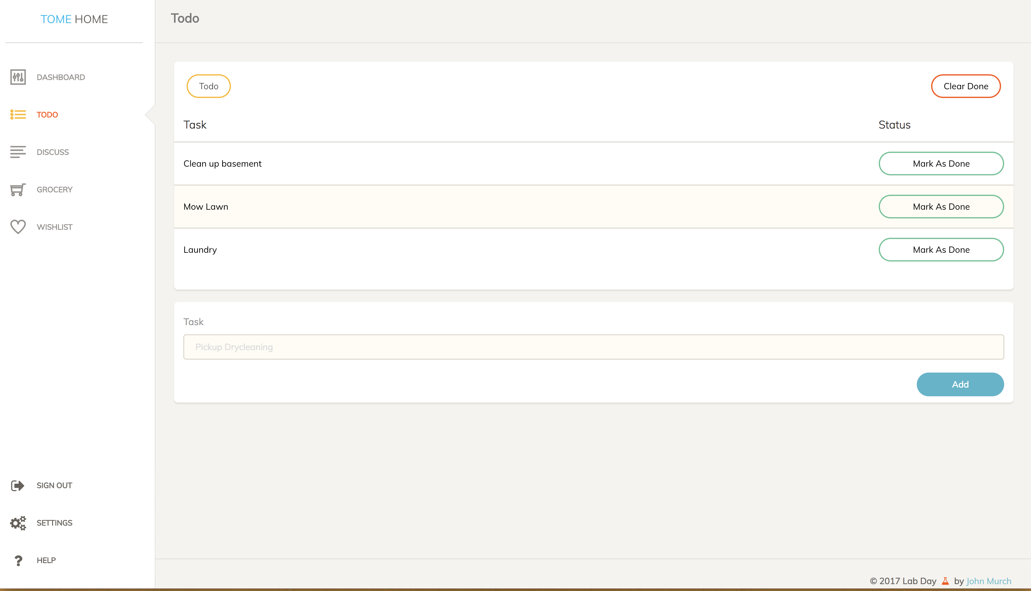
Task: Click the TOME HOME logo
Action: 74,19
